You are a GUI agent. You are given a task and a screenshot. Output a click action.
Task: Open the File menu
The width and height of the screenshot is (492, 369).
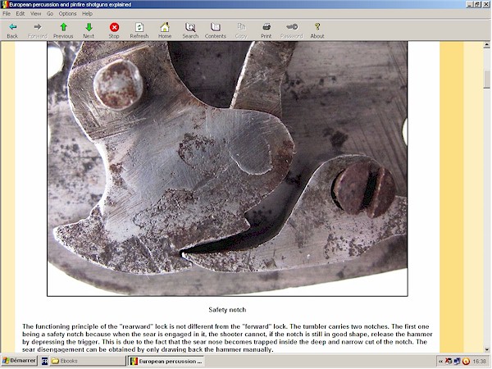pyautogui.click(x=7, y=13)
